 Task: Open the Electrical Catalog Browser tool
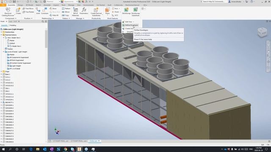pos(8,12)
